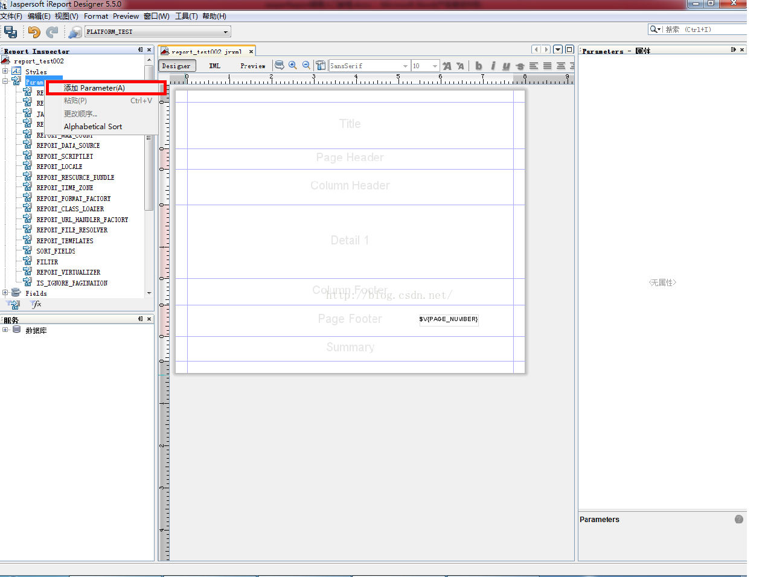This screenshot has height=577, width=768.
Task: Select the IS_IGNORE_PAGINATION parameter
Action: (72, 283)
